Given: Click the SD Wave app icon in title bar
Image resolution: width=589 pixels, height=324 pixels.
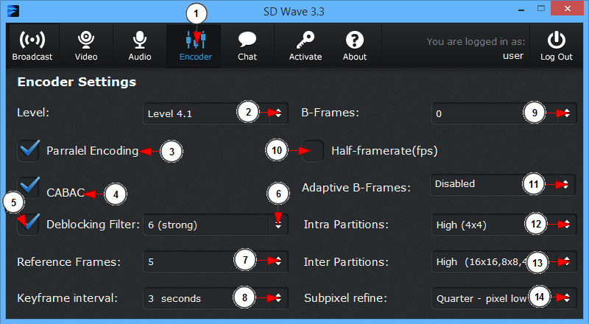Looking at the screenshot, I should pos(13,11).
